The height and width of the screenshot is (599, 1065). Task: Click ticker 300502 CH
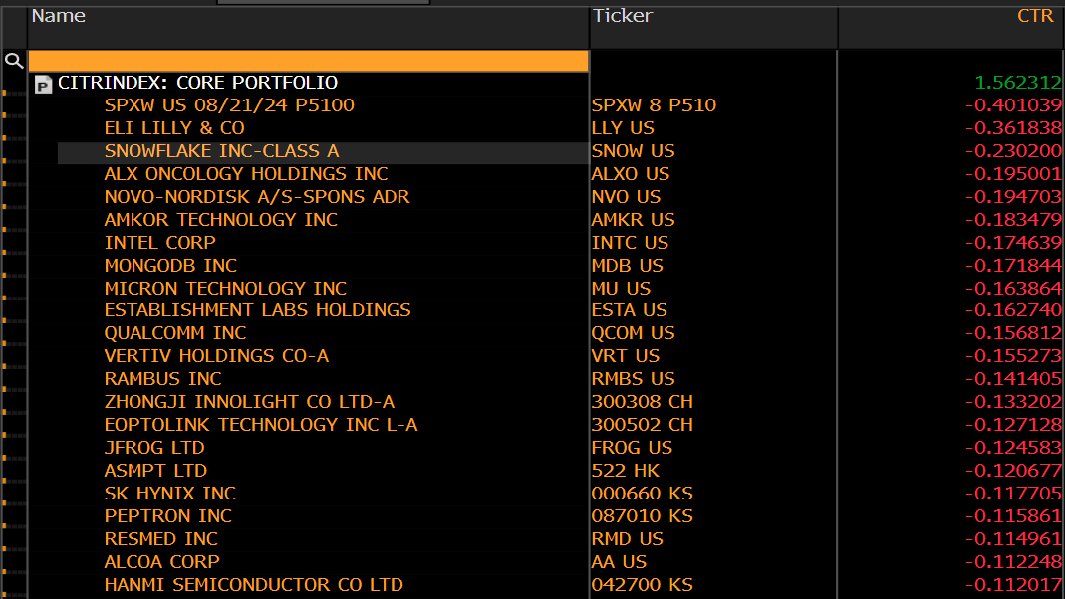pos(642,425)
